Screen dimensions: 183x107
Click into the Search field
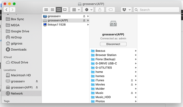point(156,10)
